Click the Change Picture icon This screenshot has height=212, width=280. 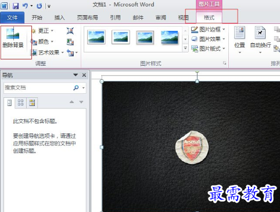(x=70, y=42)
